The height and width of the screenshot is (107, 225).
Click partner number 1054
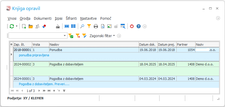186,50
